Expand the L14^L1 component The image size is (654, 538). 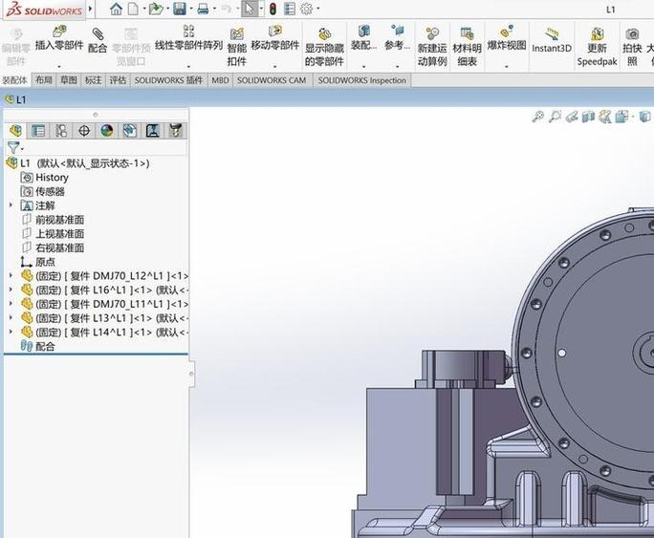tap(11, 332)
